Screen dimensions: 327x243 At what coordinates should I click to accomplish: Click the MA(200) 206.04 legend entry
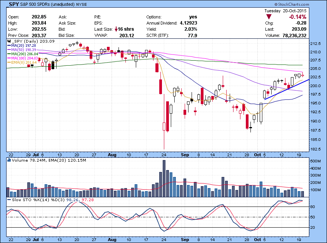25,54
